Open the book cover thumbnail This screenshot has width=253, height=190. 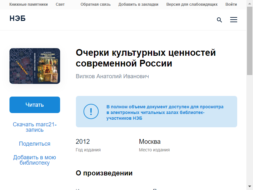(35, 66)
